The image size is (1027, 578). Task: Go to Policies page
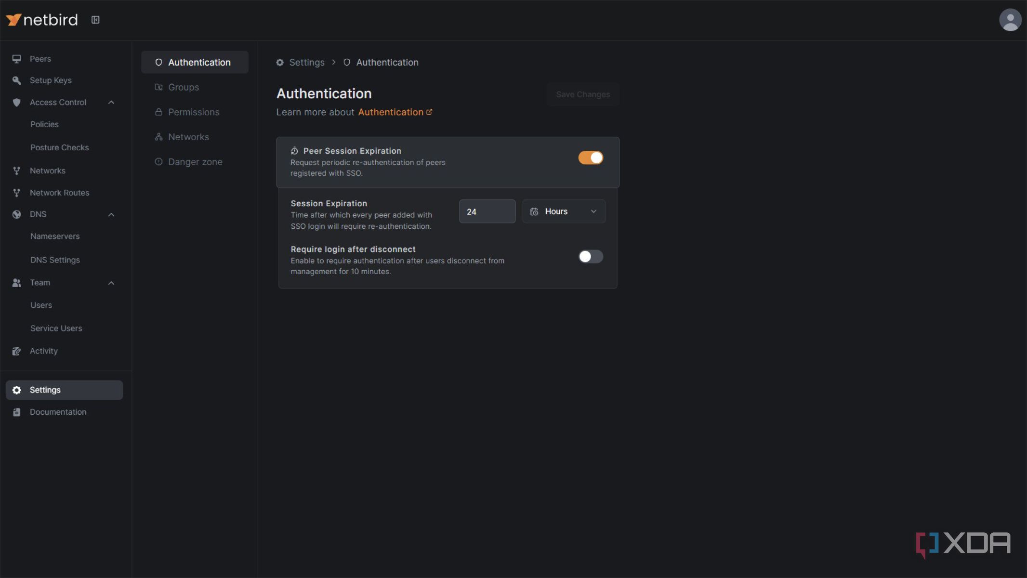44,124
